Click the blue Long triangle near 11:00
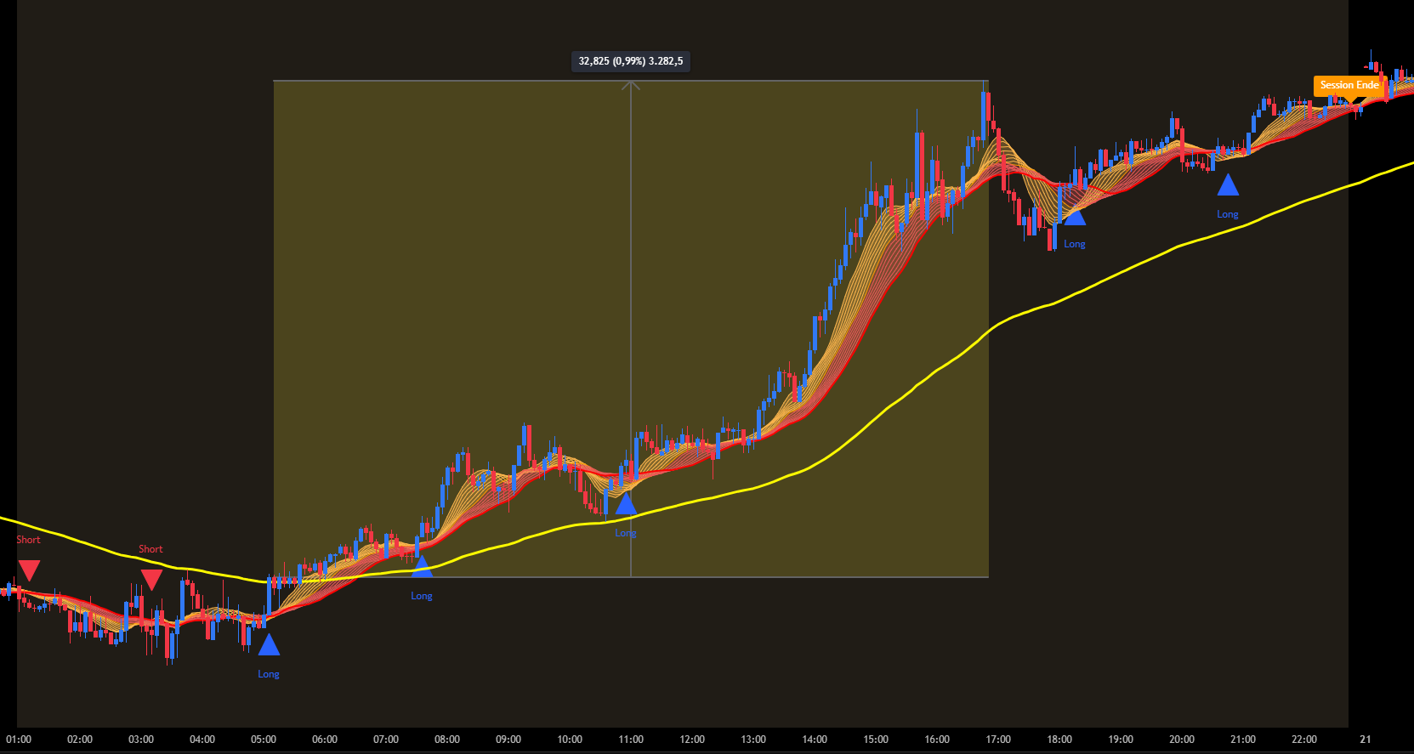 [626, 505]
